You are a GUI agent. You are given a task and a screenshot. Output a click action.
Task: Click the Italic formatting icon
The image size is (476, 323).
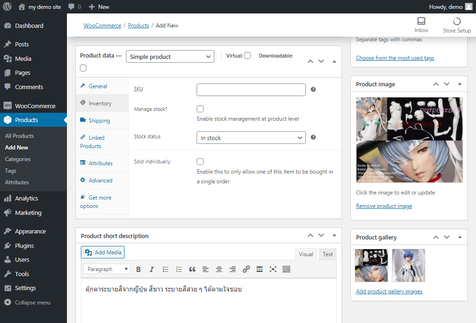pos(152,269)
